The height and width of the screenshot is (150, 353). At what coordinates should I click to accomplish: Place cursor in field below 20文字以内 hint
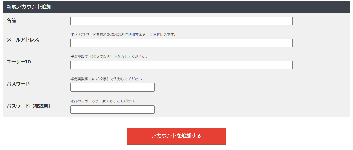(181, 65)
